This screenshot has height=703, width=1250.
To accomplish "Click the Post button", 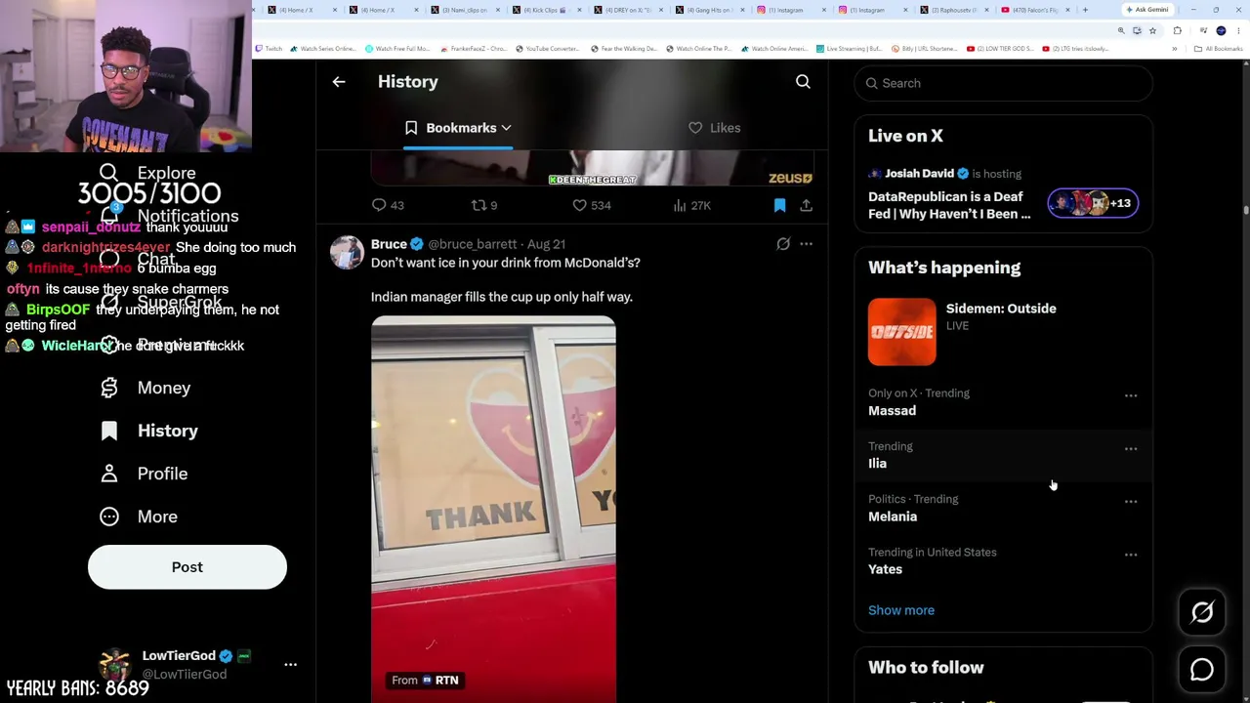I will (x=187, y=567).
